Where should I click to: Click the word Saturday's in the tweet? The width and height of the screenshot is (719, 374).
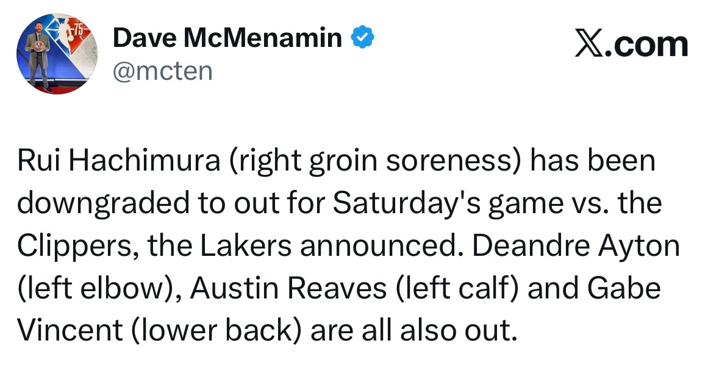(x=406, y=203)
